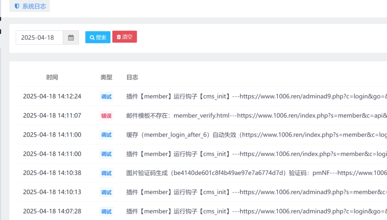Click timestamp 2025-04-18 14:10:13
The width and height of the screenshot is (387, 220).
point(52,192)
